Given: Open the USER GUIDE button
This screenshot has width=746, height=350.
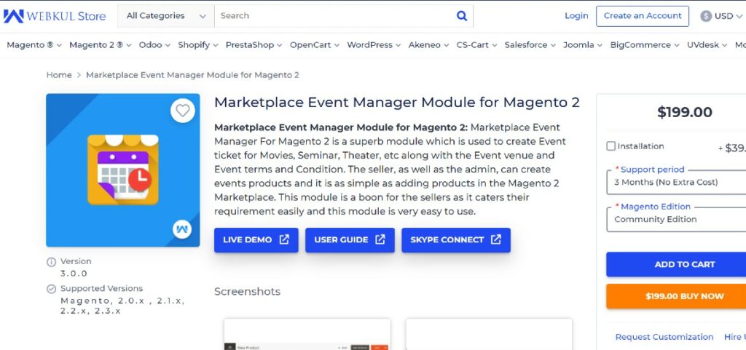Looking at the screenshot, I should tap(350, 240).
